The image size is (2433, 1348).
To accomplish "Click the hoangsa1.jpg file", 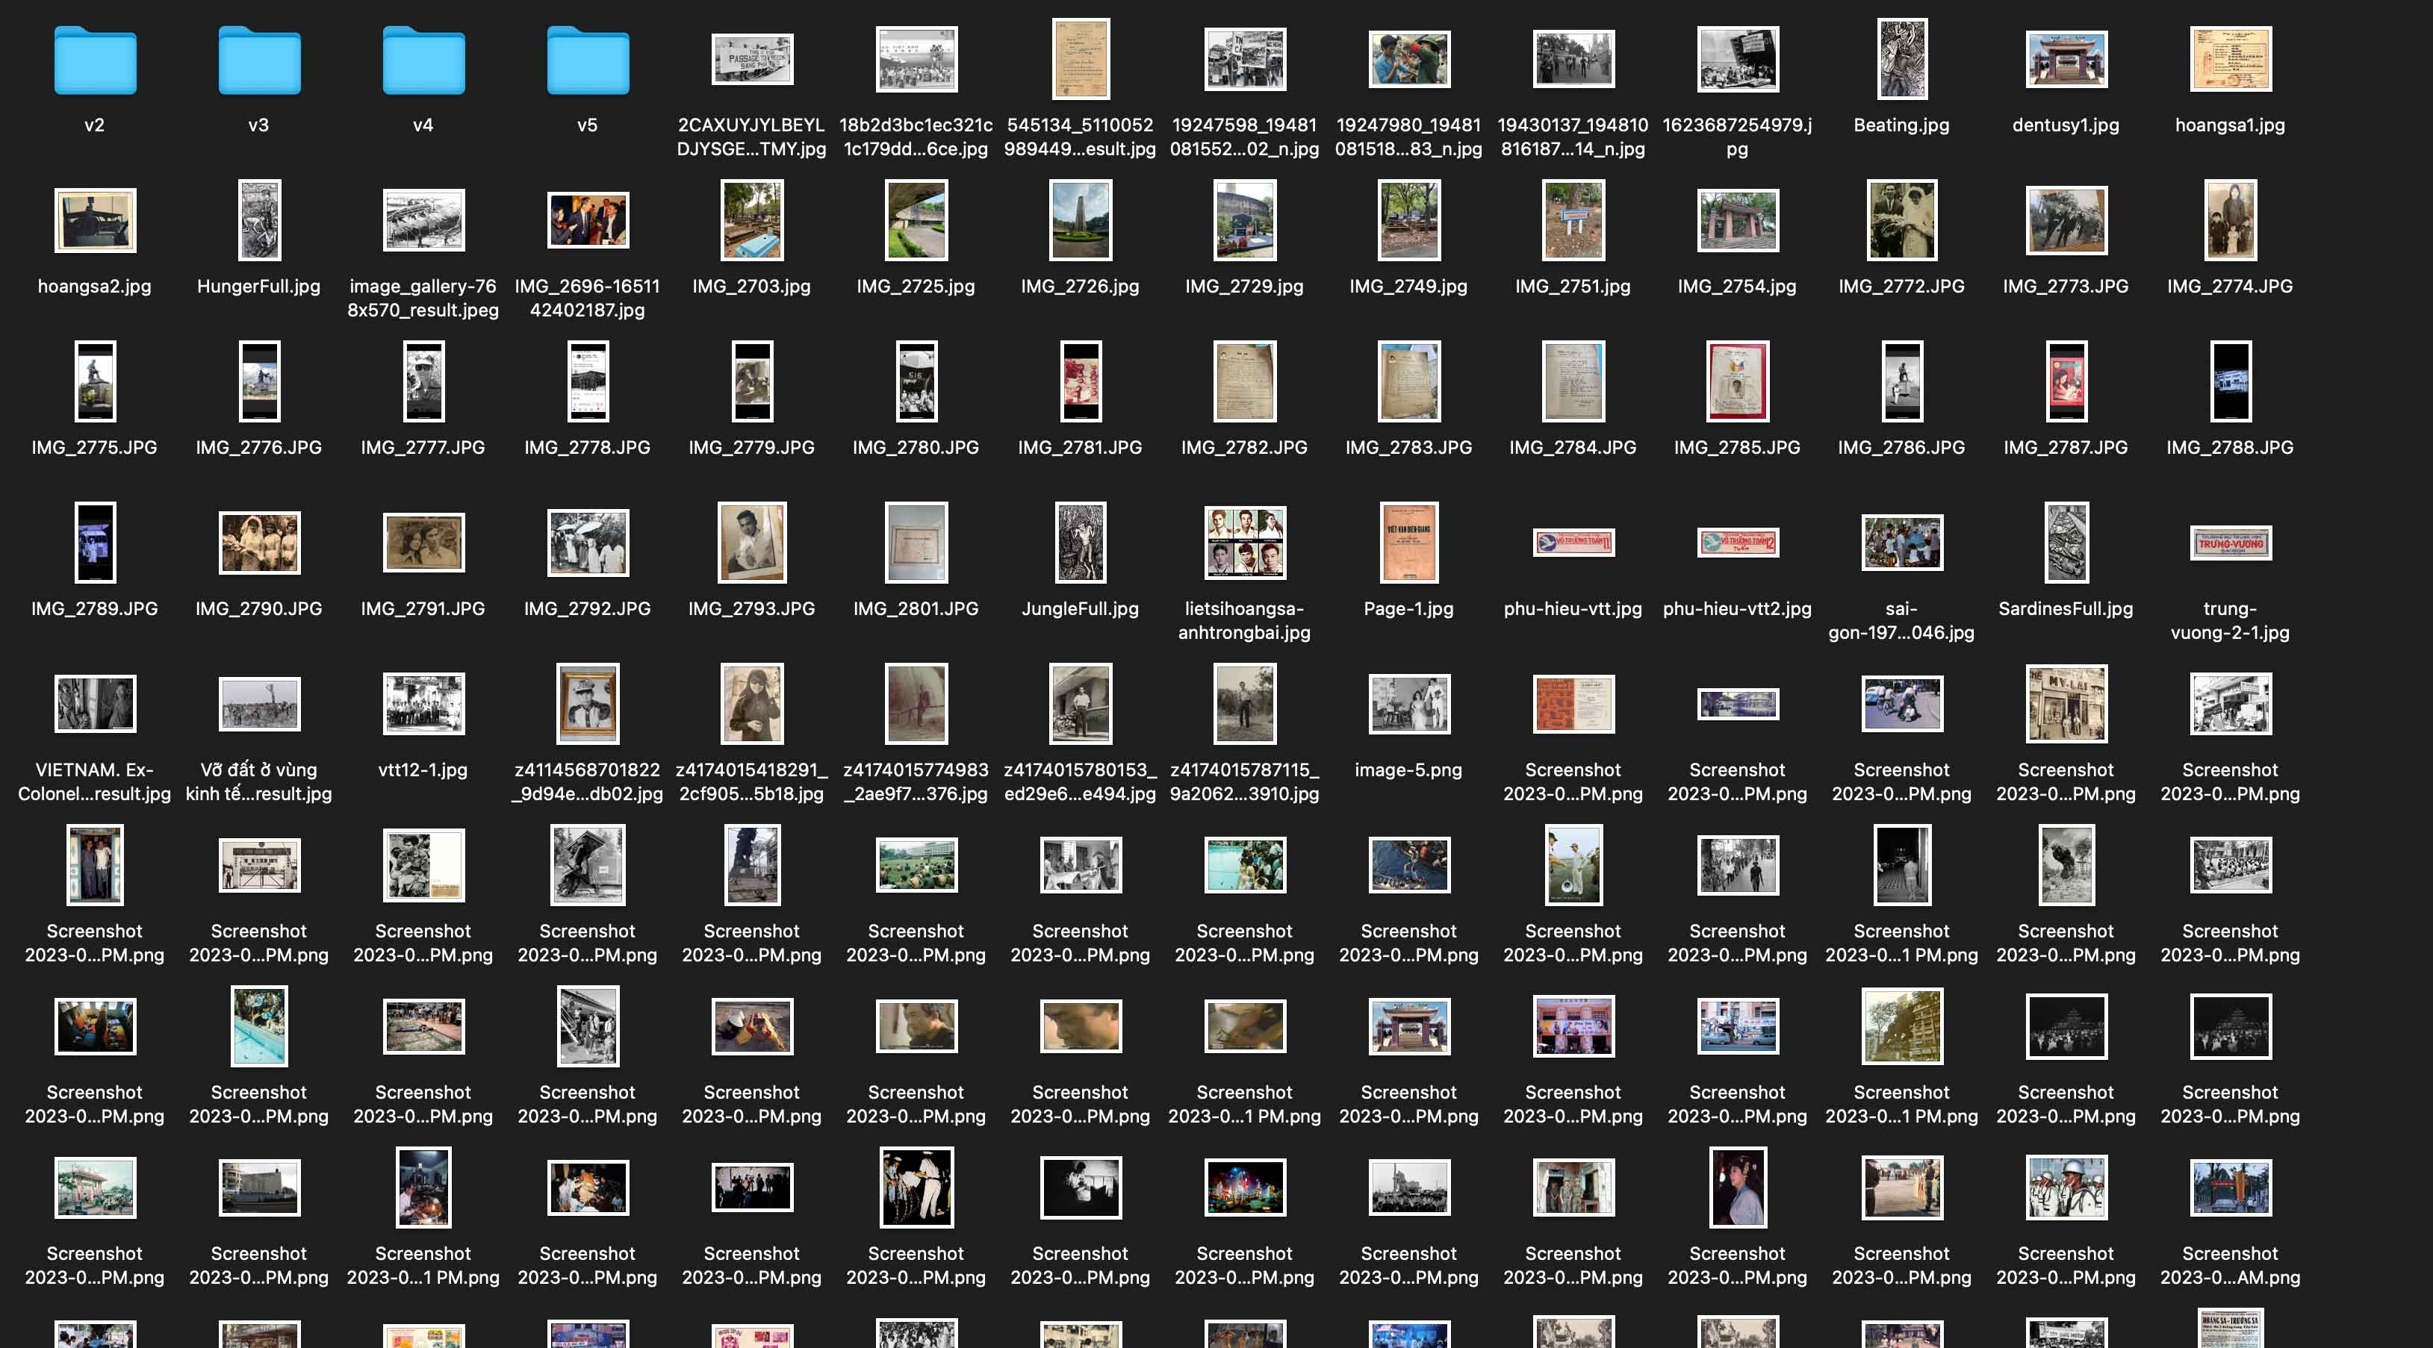I will point(2230,60).
